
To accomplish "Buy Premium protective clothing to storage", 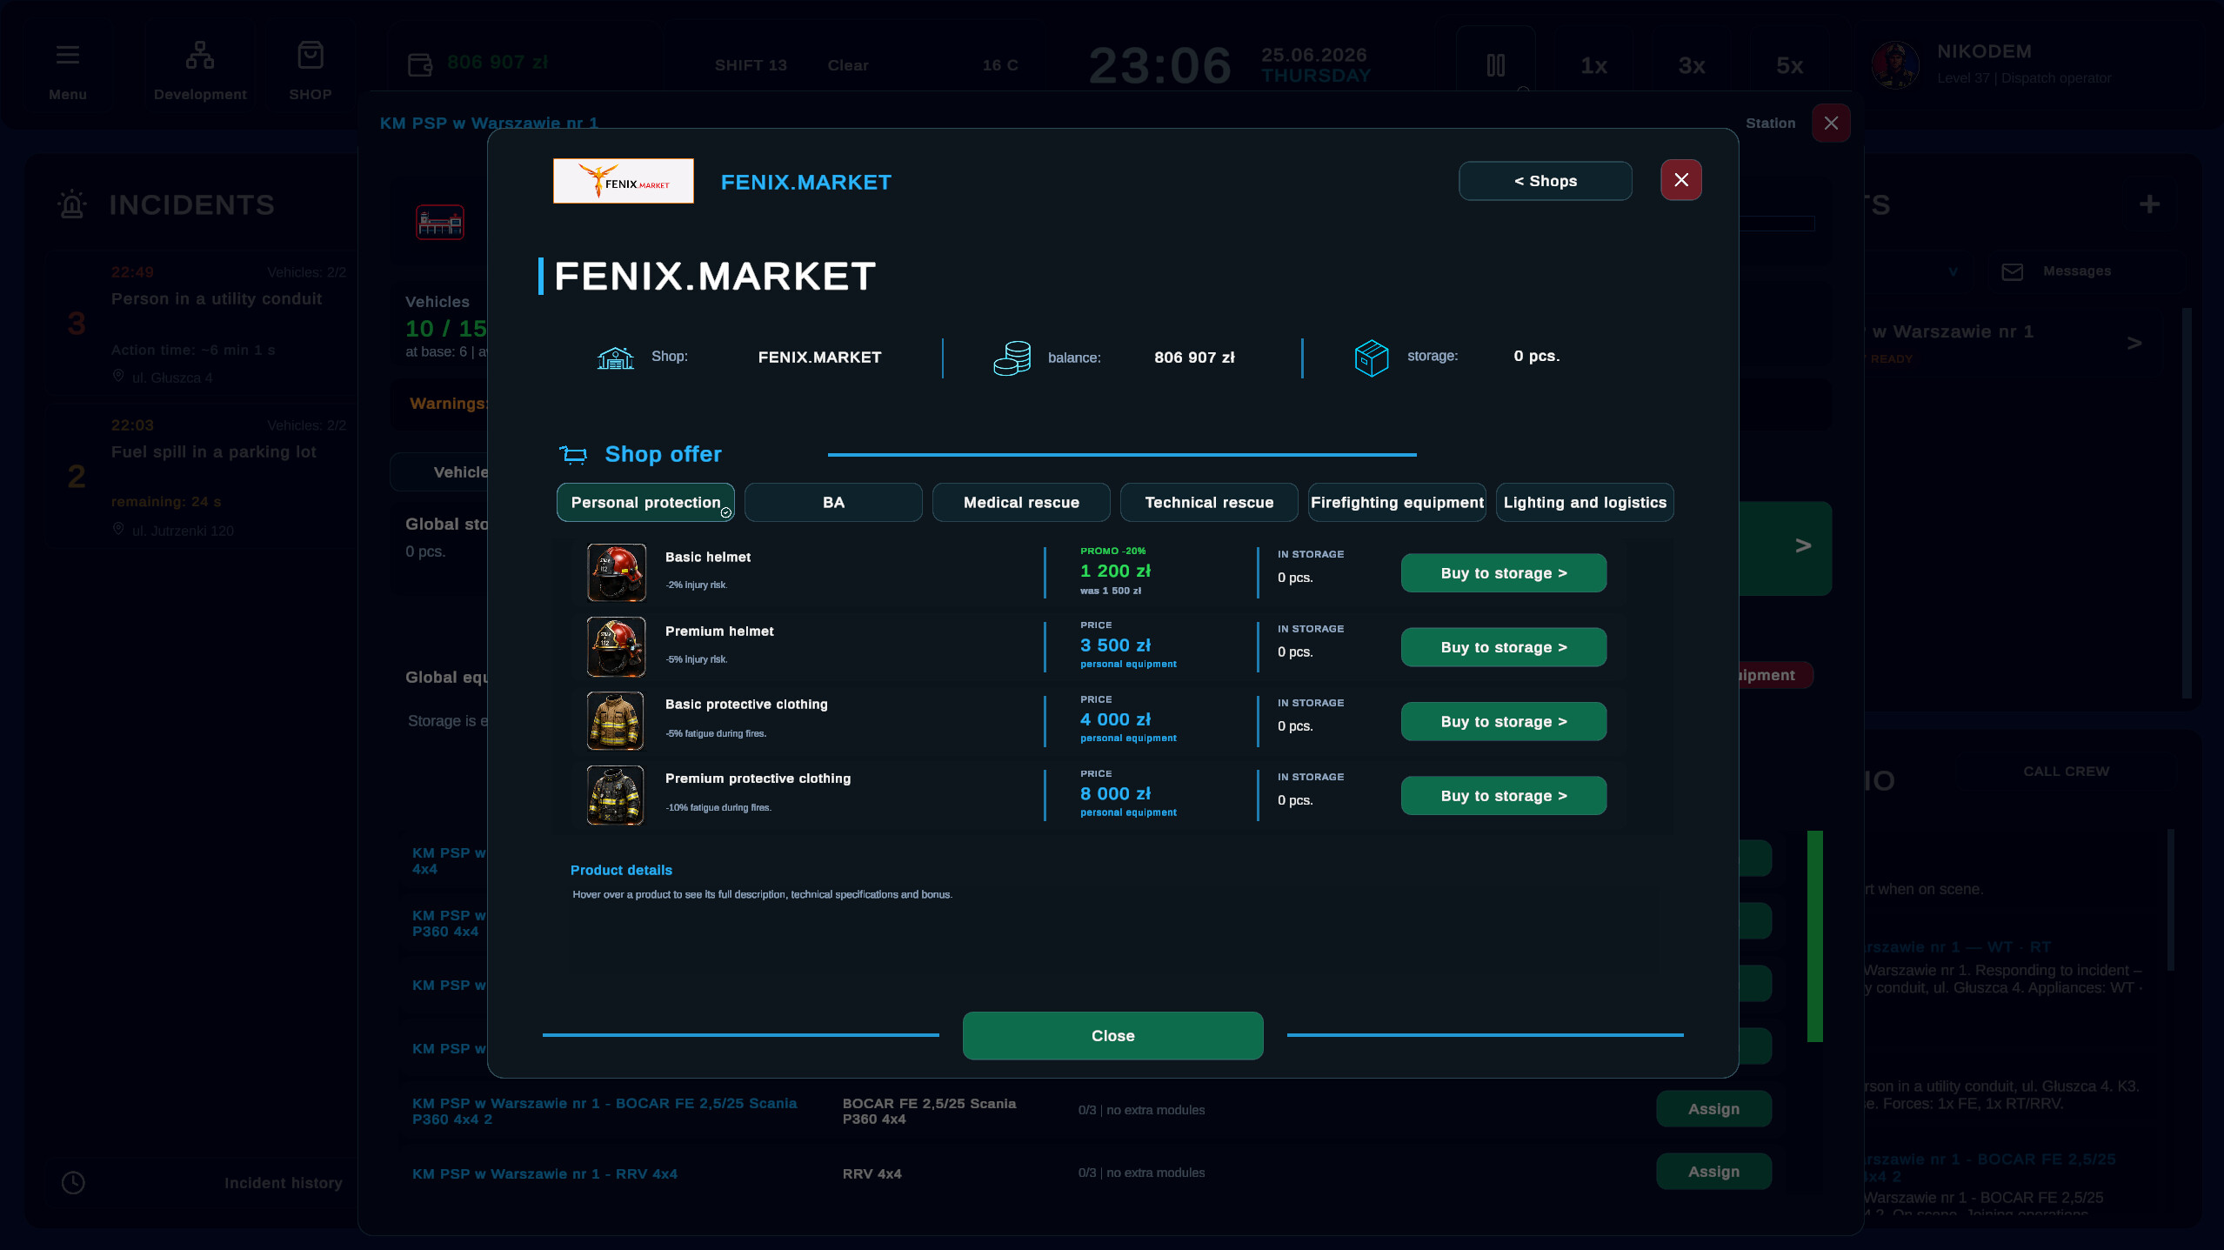I will [x=1503, y=795].
